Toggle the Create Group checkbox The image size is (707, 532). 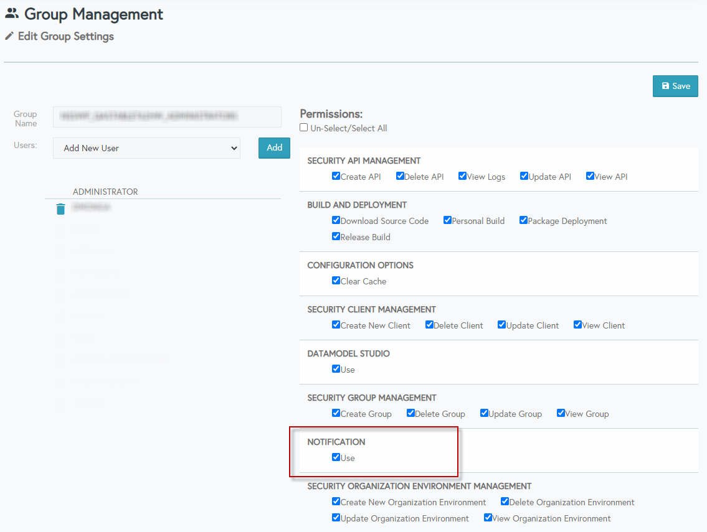point(336,413)
